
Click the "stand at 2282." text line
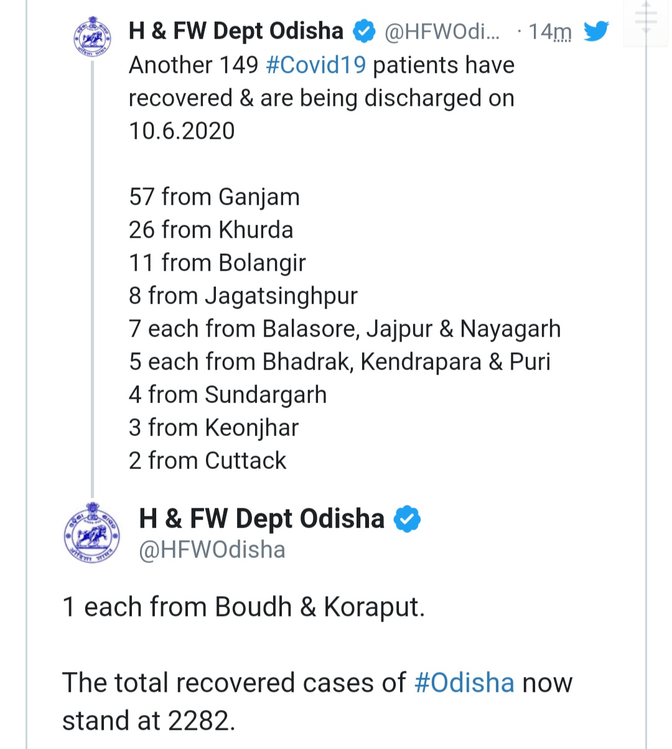pyautogui.click(x=149, y=721)
